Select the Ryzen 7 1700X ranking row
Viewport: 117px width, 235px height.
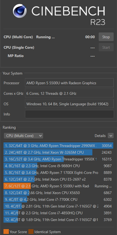(58, 173)
